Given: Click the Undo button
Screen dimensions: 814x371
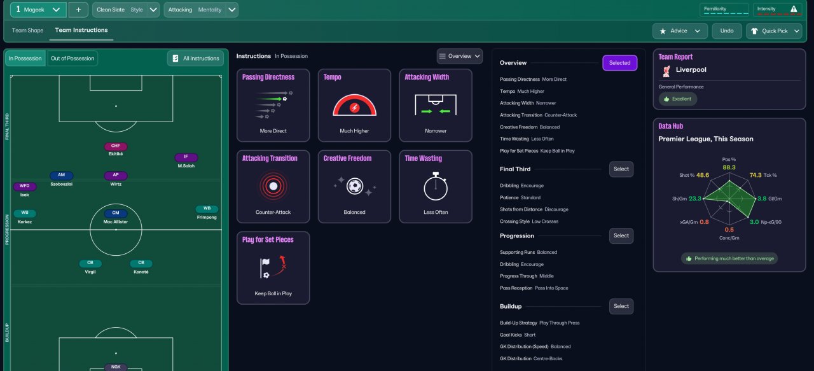Looking at the screenshot, I should click(x=727, y=31).
